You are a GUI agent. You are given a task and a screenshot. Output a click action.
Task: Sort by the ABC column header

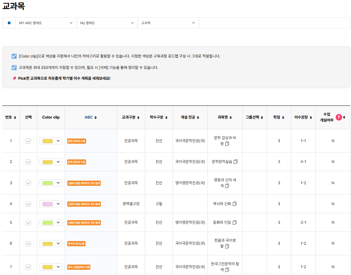point(90,117)
